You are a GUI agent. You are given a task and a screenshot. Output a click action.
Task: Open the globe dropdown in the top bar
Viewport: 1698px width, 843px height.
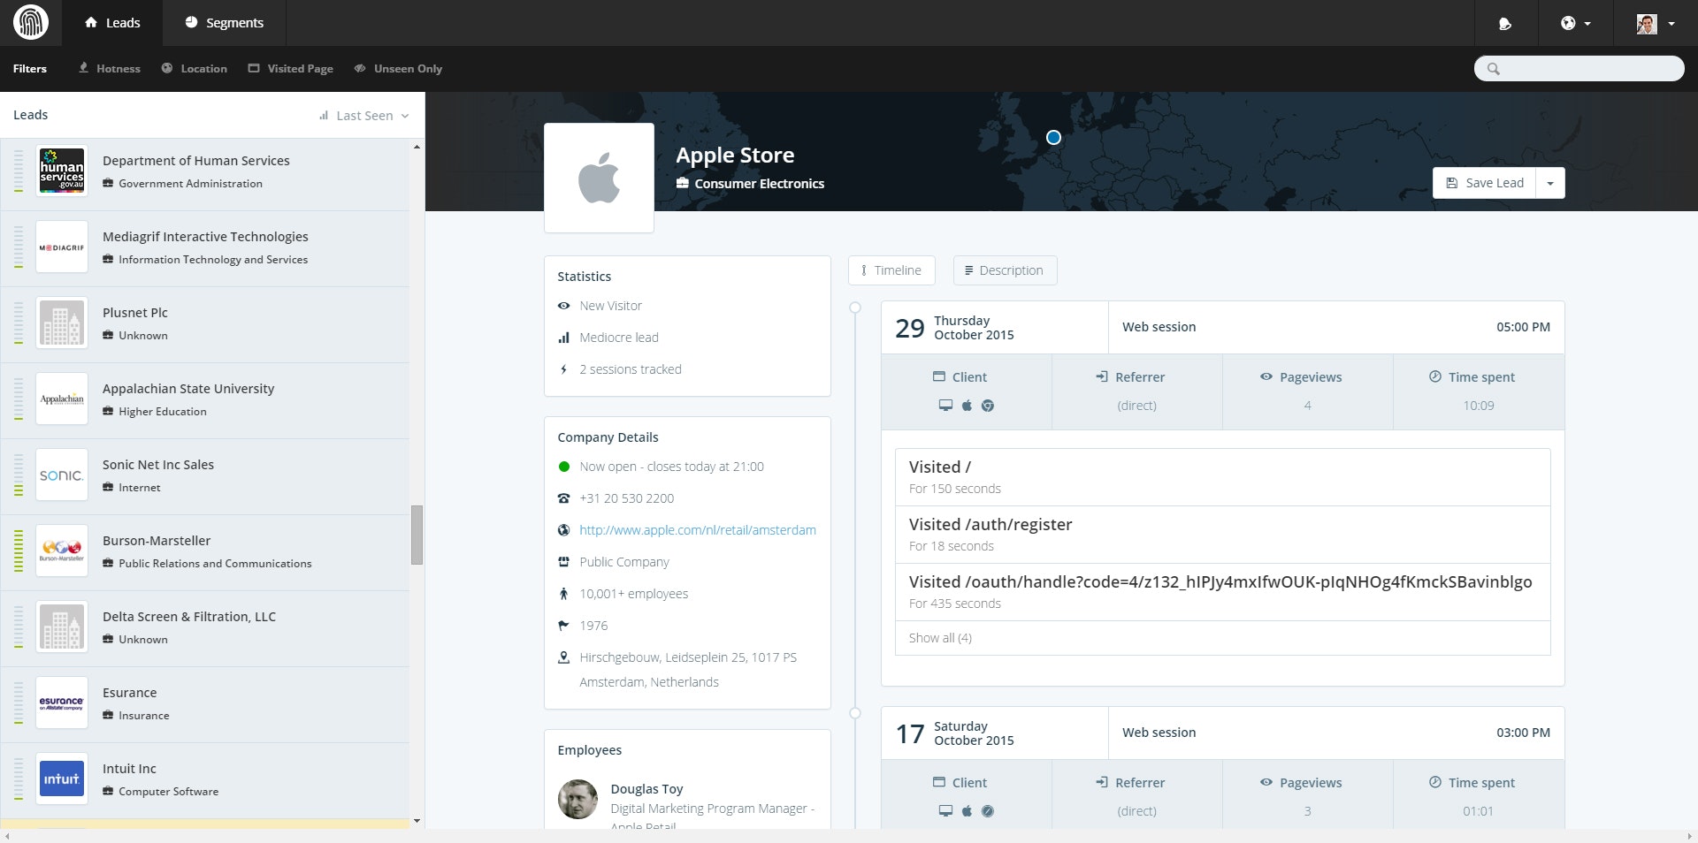(1575, 24)
